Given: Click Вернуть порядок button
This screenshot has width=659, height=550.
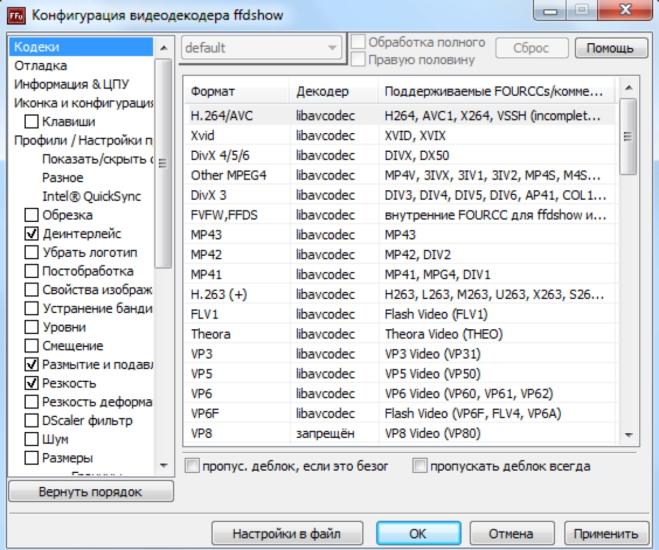Looking at the screenshot, I should coord(91,491).
